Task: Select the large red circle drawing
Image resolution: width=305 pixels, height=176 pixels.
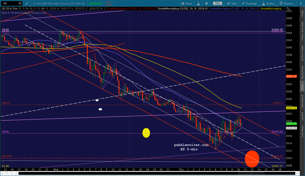Action: click(x=252, y=159)
